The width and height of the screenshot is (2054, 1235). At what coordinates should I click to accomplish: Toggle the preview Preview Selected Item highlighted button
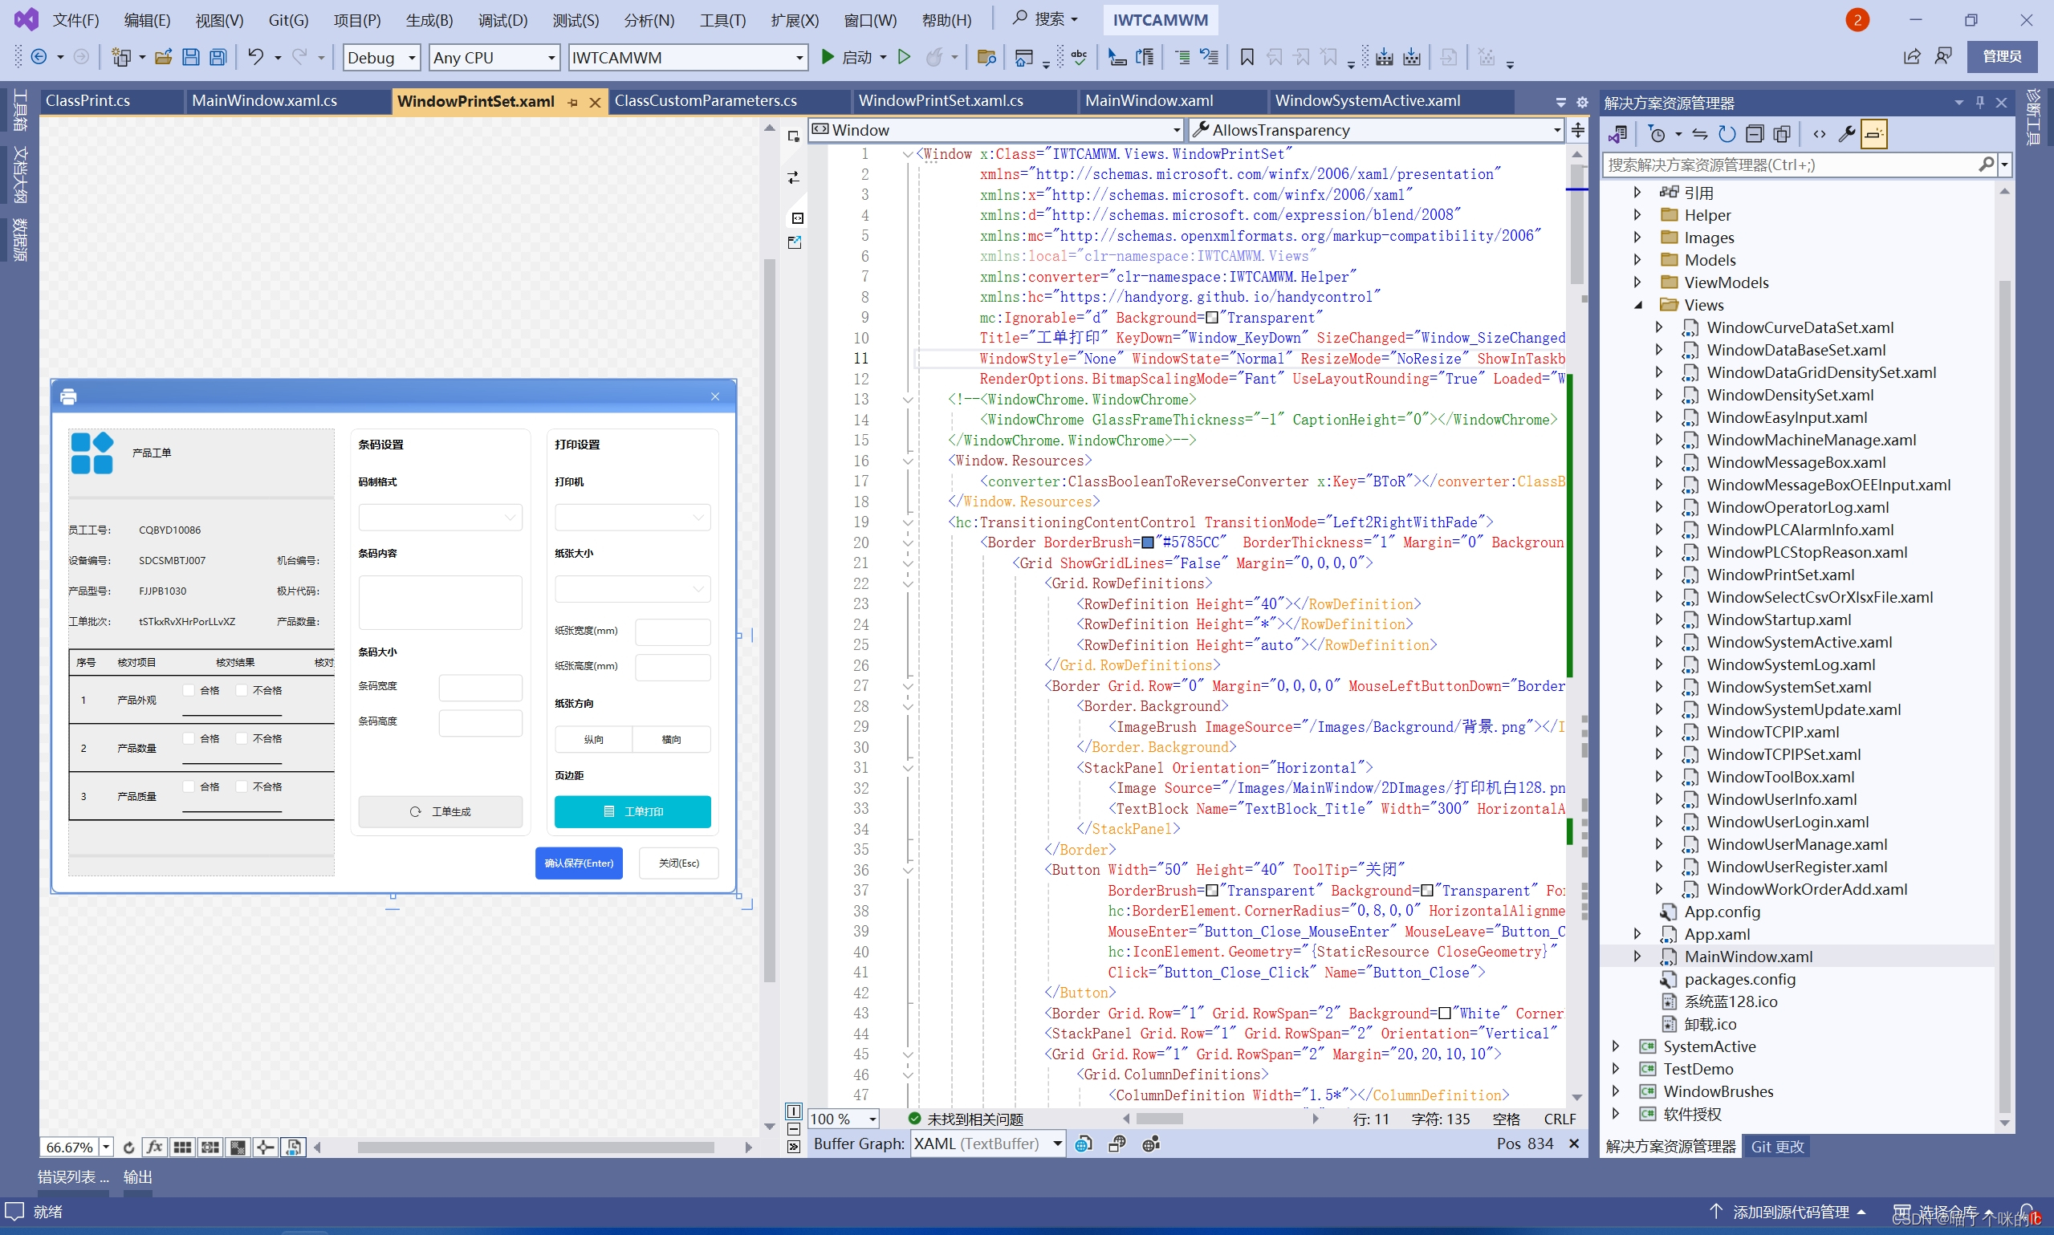coord(292,1147)
